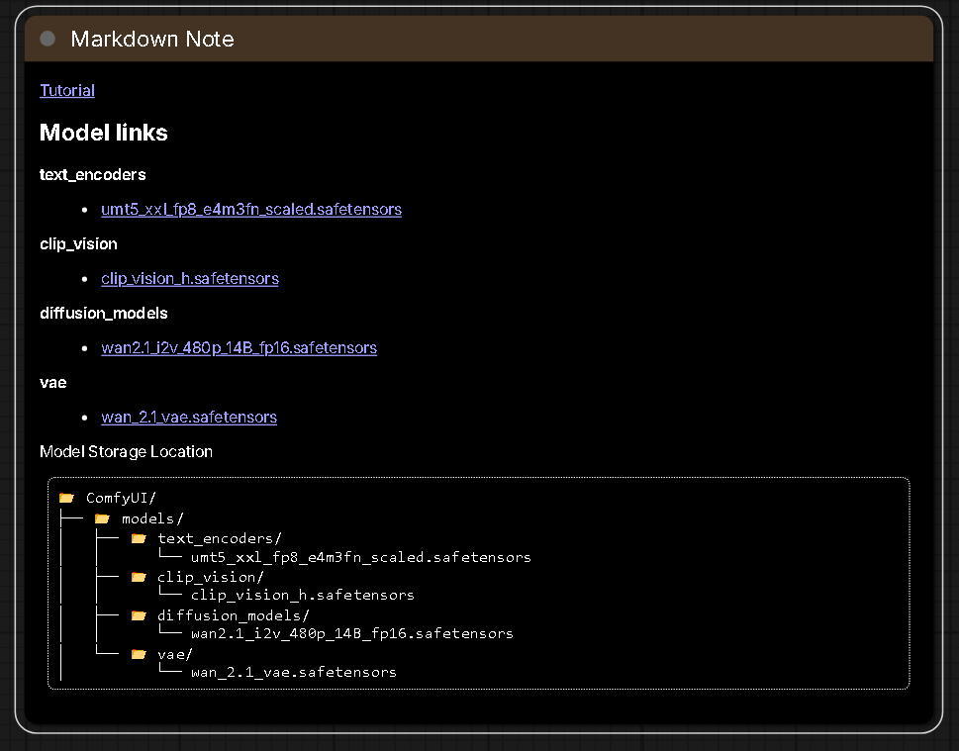Click clip_vision_h.safetensors in the tree
The height and width of the screenshot is (751, 959).
(x=303, y=595)
